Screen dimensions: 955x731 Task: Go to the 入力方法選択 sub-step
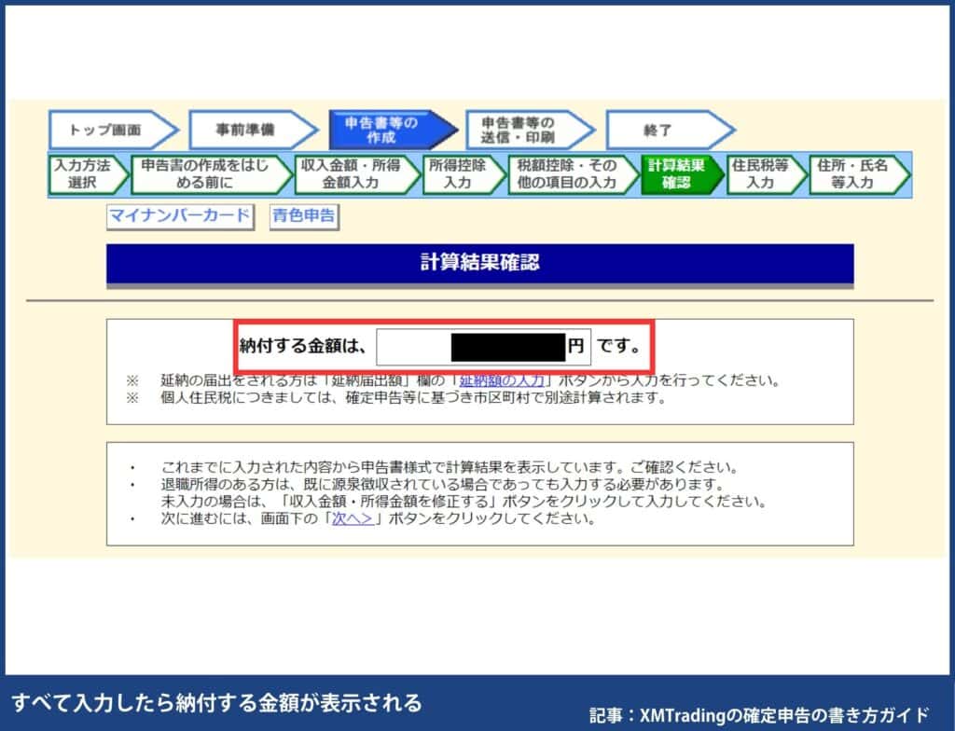point(89,174)
